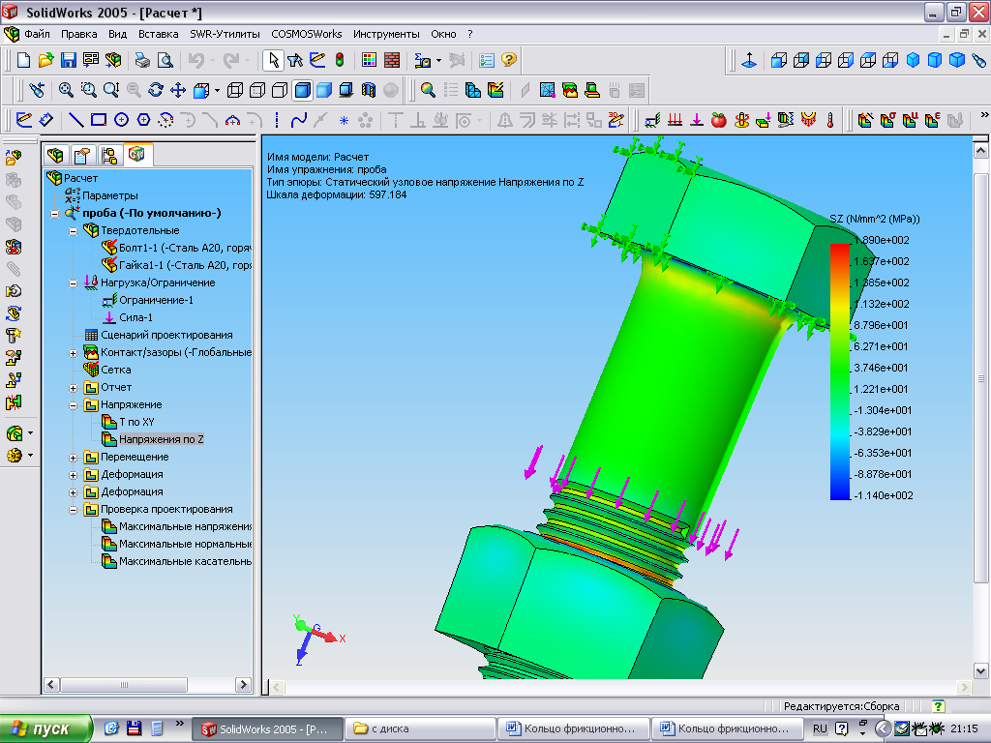
Task: Open the SWR-Утилиты menu
Action: click(x=225, y=34)
